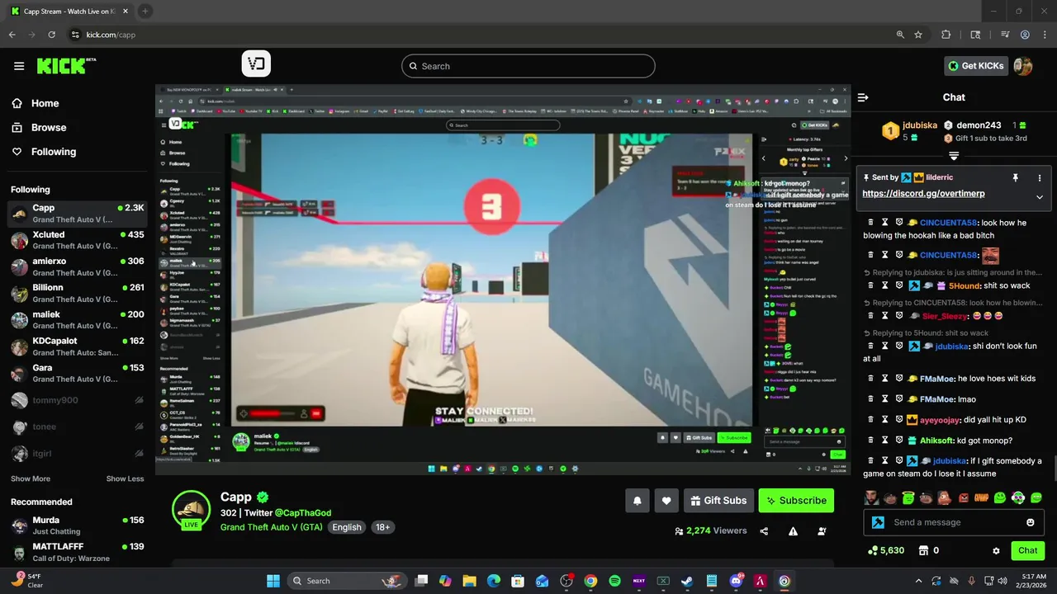The height and width of the screenshot is (594, 1057).
Task: Open offline tommy900 channel
Action: coord(78,400)
